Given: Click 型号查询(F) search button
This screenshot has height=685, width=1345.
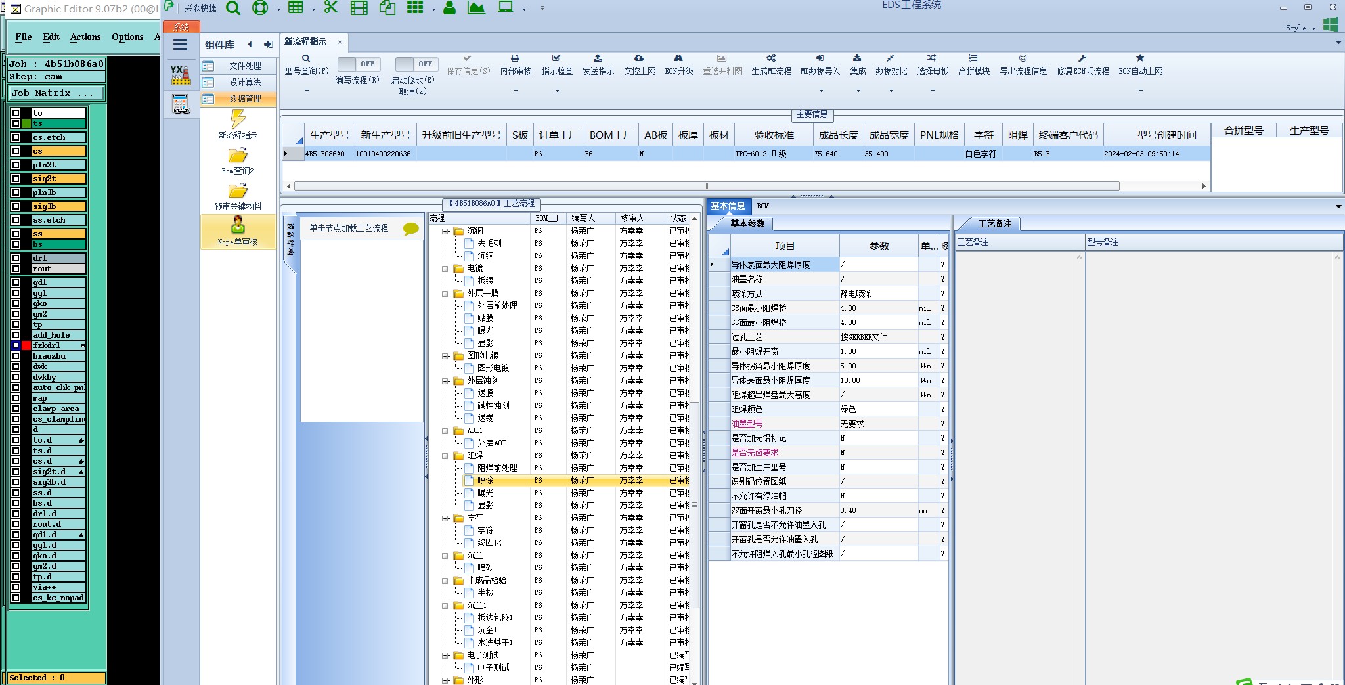Looking at the screenshot, I should (x=306, y=64).
